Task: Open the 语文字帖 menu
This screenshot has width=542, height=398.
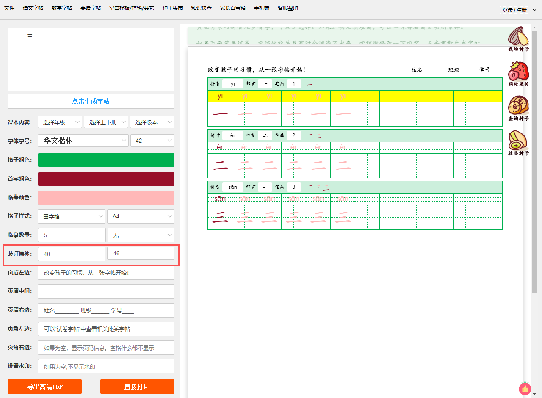Action: pos(33,8)
